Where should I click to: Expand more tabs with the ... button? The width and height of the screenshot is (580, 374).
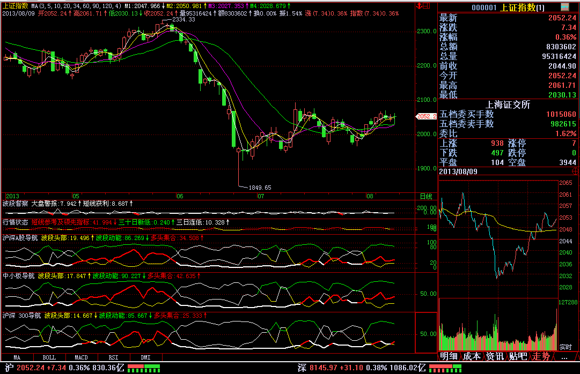pyautogui.click(x=564, y=356)
